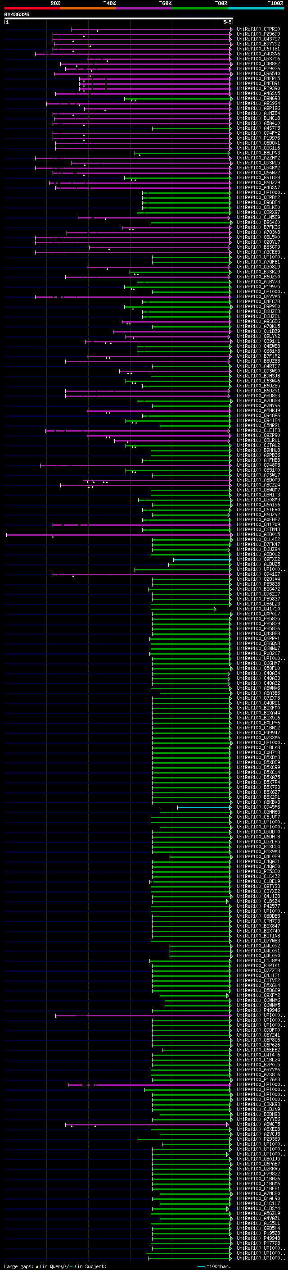Image resolution: width=288 pixels, height=1270 pixels.
Task: Open the UniRef100_Q43757 hit label
Action: (258, 39)
